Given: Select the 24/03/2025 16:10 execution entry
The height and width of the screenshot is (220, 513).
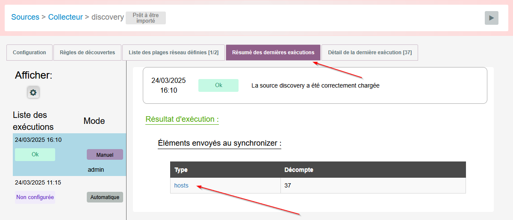Looking at the screenshot, I should [38, 140].
